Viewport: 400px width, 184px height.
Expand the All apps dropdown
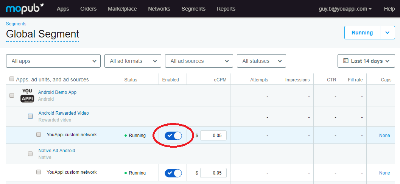pos(53,61)
